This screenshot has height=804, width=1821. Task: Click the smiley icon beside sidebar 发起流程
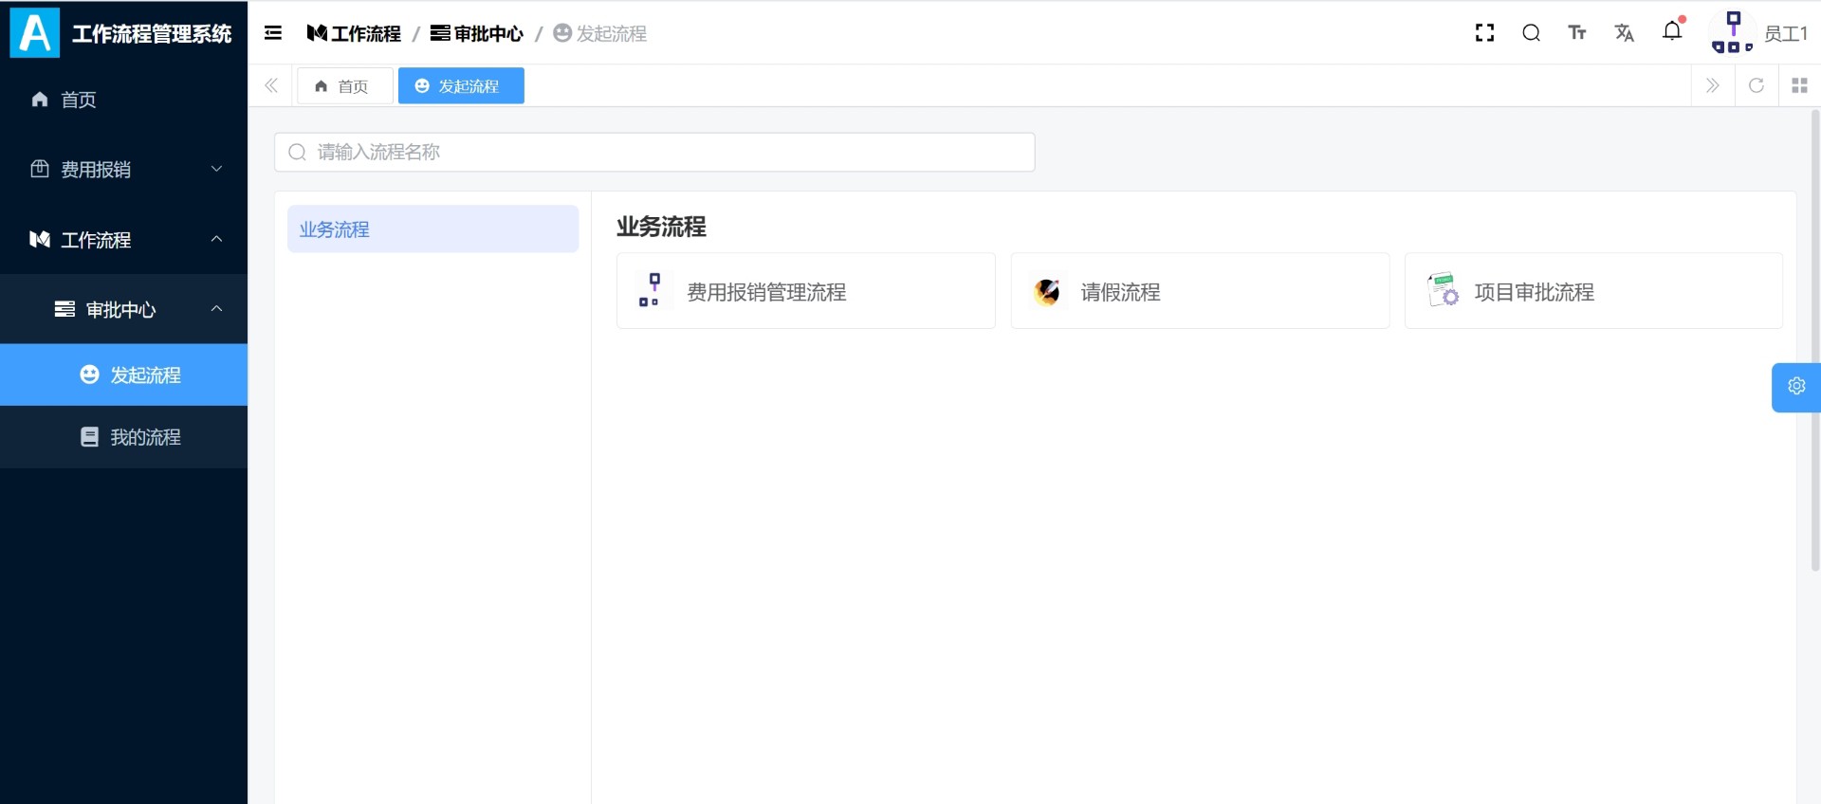point(89,375)
